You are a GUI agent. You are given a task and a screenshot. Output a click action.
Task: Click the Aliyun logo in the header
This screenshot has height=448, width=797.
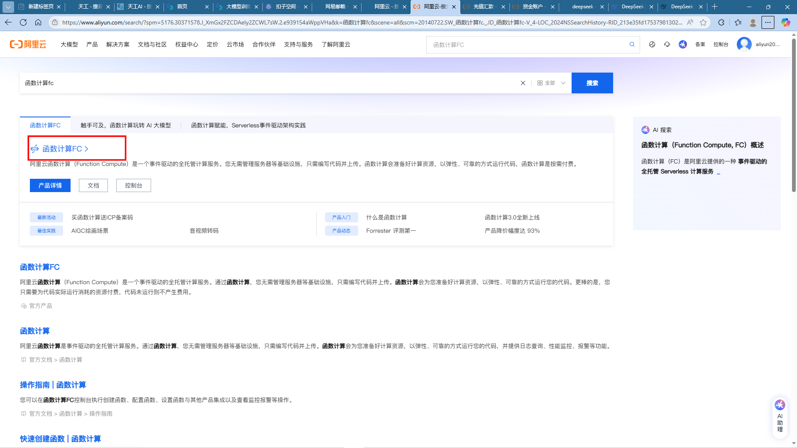(x=28, y=44)
